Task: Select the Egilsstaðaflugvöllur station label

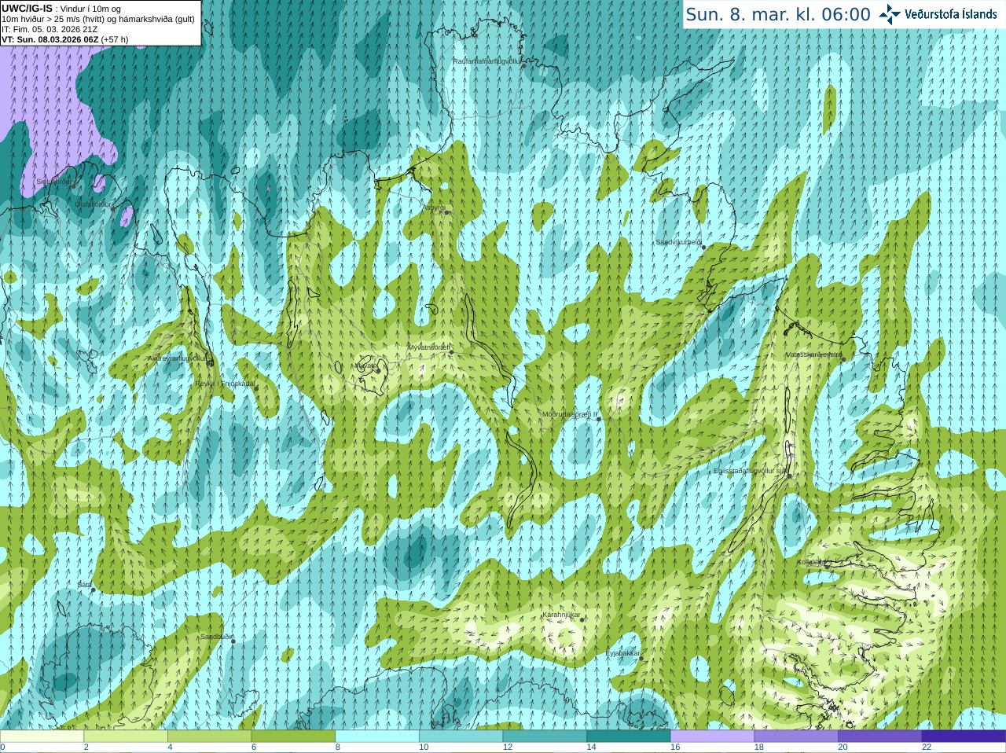Action: pyautogui.click(x=750, y=471)
